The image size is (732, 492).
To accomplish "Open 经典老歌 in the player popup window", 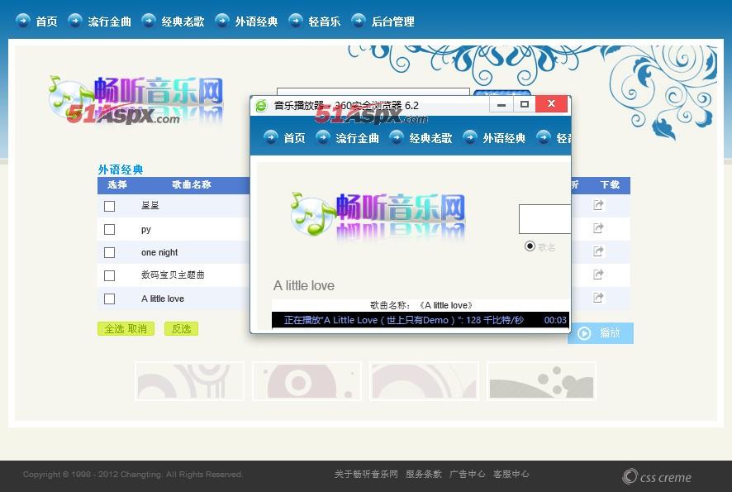I will pyautogui.click(x=430, y=138).
